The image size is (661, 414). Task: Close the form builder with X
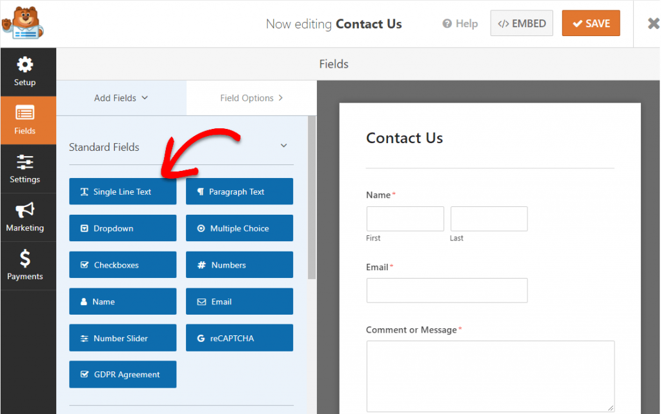coord(653,24)
